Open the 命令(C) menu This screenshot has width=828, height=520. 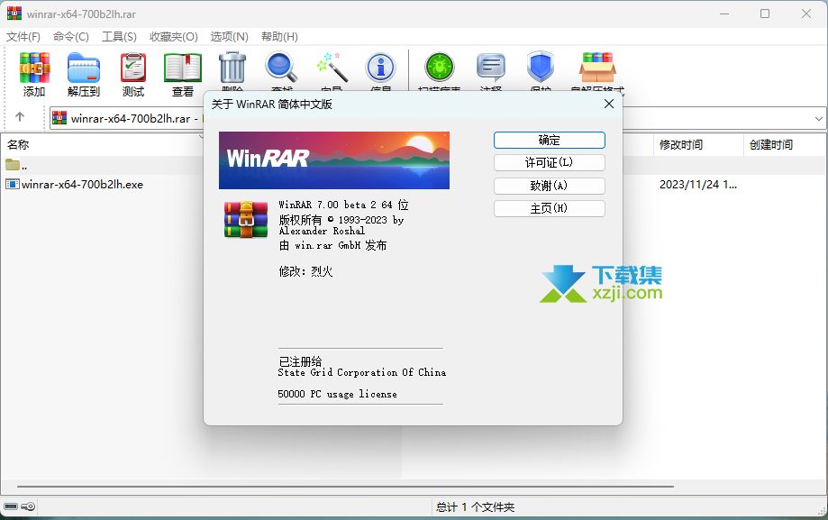pos(71,36)
